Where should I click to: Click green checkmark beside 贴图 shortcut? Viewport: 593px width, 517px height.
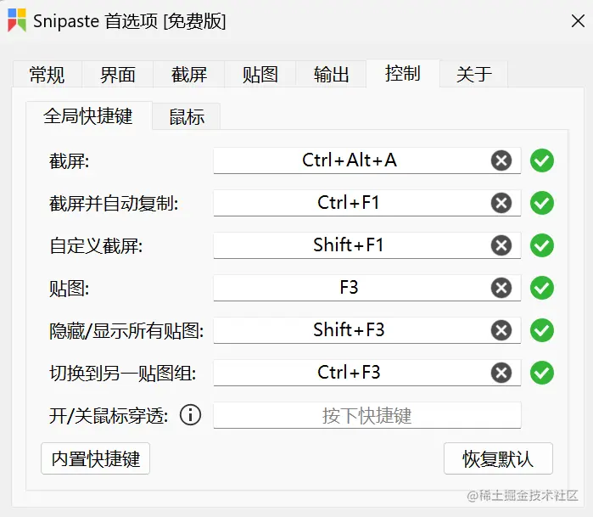(542, 288)
